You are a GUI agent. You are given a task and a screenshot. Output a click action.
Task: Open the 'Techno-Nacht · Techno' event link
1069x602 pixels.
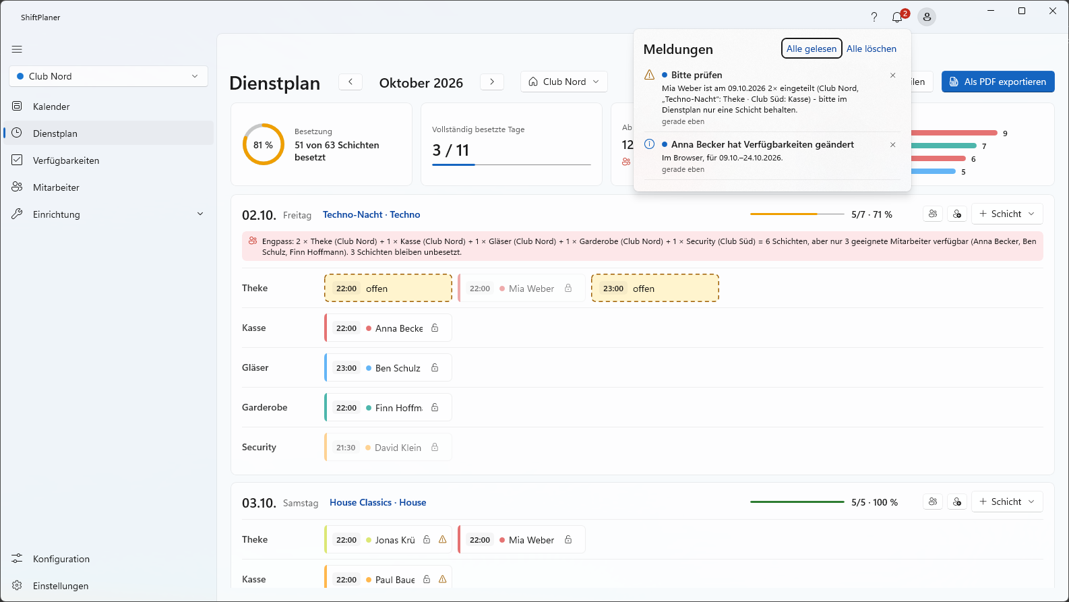click(x=371, y=214)
